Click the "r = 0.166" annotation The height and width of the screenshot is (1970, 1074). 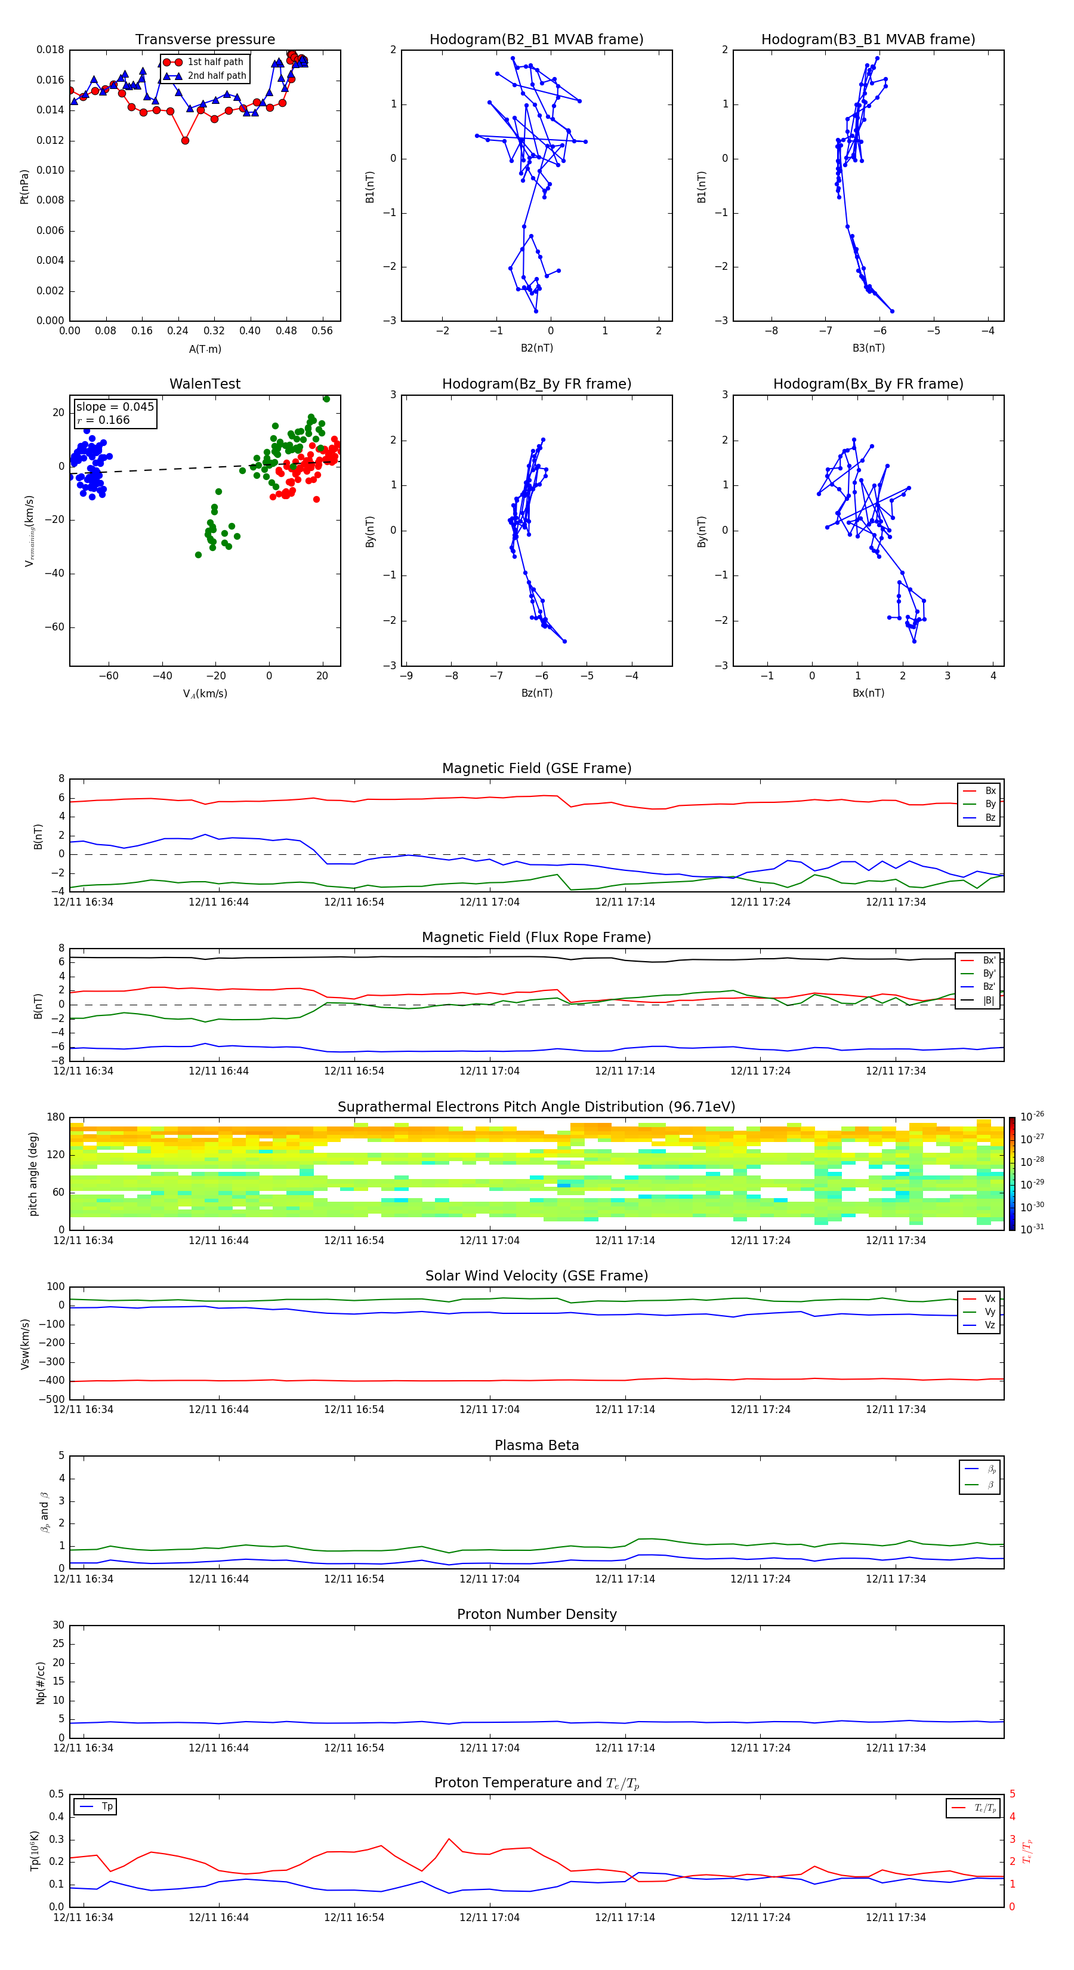(103, 421)
